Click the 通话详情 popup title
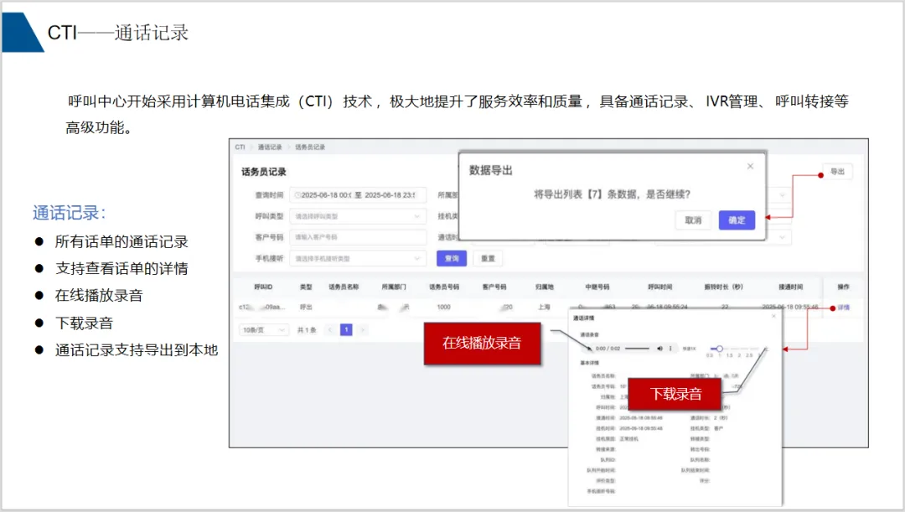905x512 pixels. 583,318
